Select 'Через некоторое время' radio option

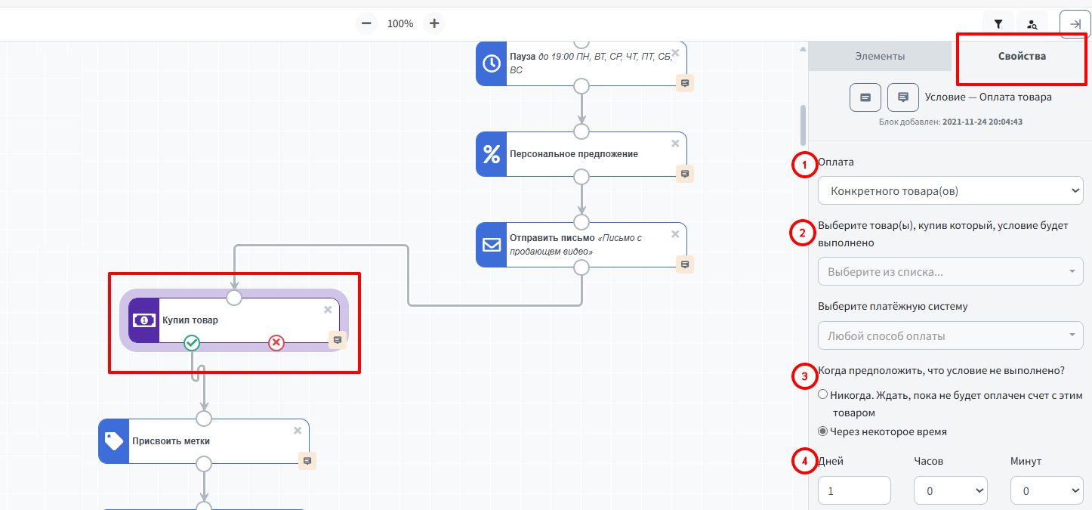coord(823,432)
